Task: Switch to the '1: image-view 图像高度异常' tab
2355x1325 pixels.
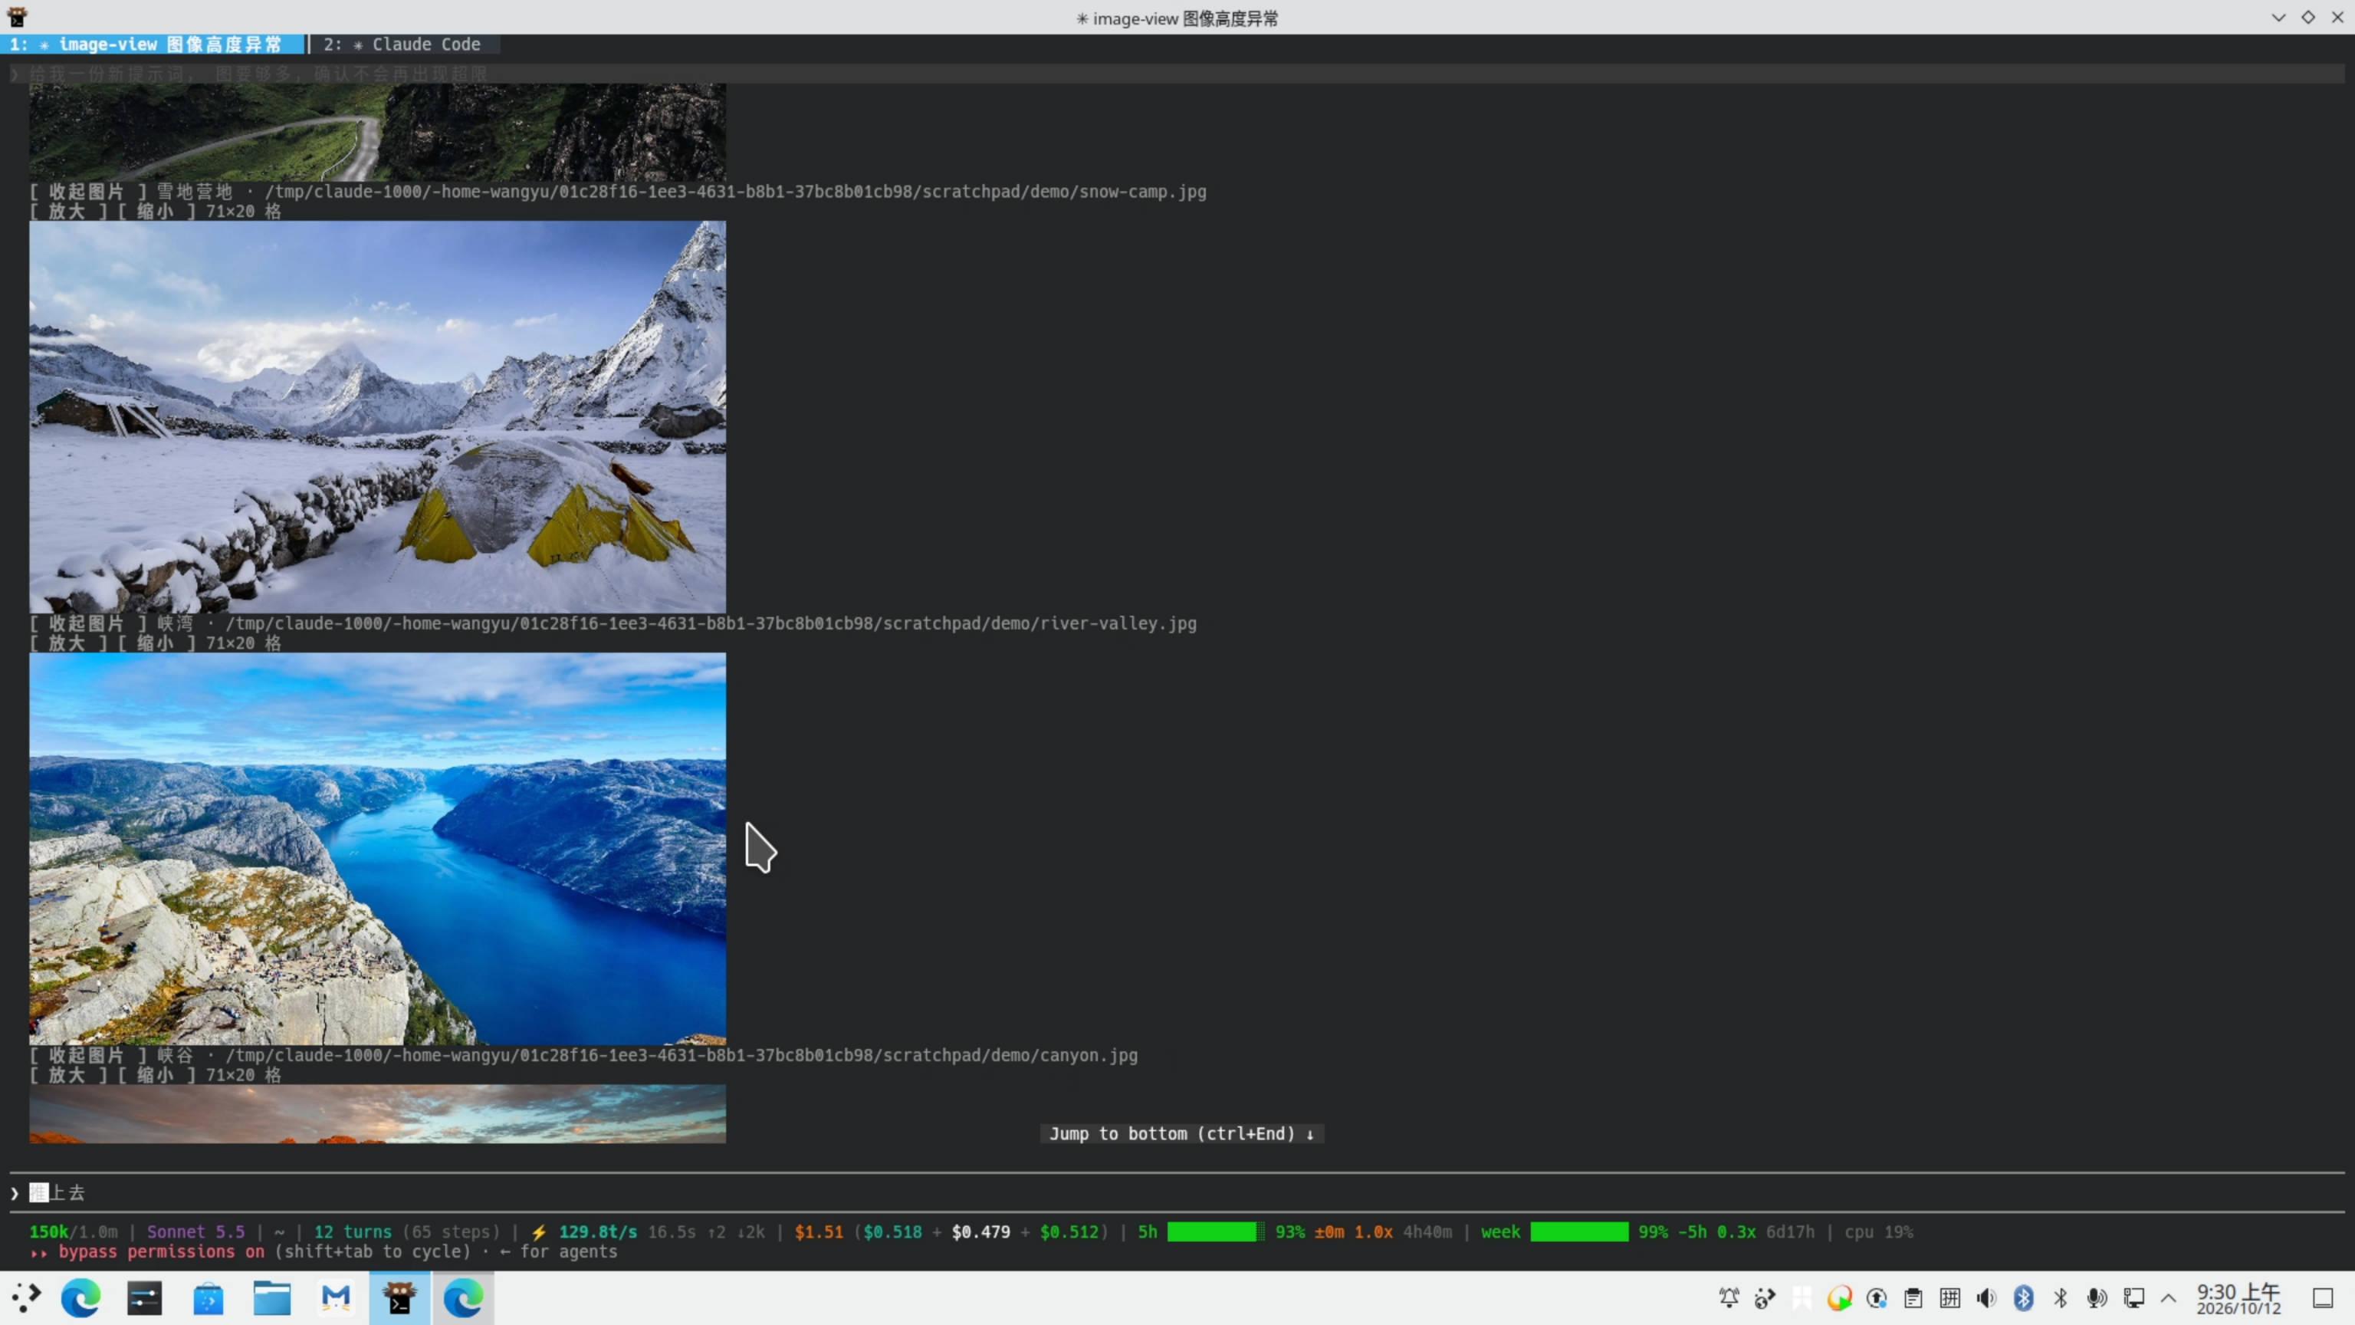Action: [x=153, y=44]
